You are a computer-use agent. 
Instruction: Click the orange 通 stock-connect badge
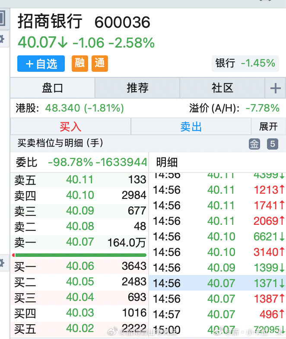click(x=99, y=64)
